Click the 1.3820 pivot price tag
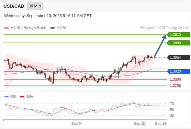Image resolution: width=191 pixels, height=129 pixels. (178, 71)
